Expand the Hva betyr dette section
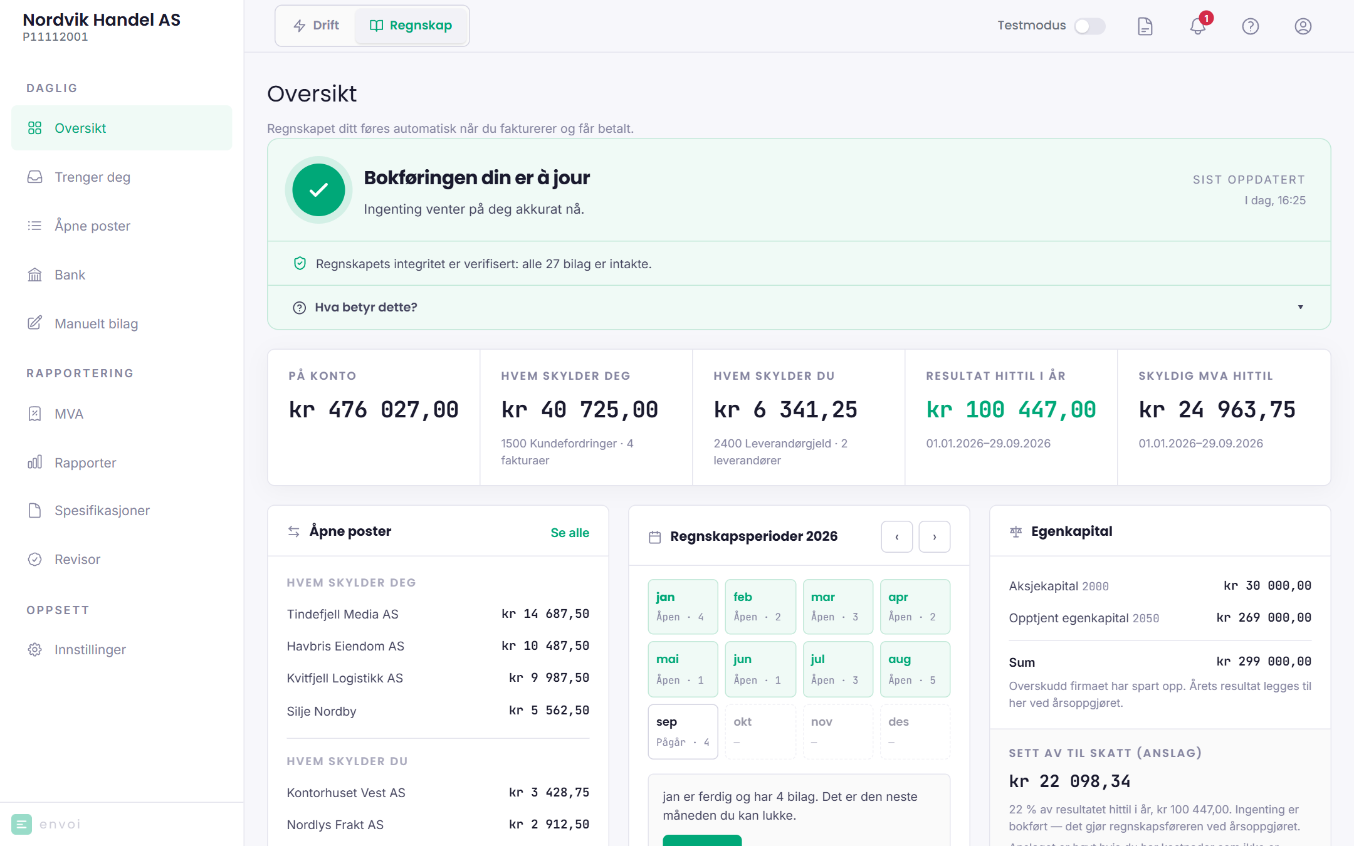Viewport: 1354px width, 846px height. [799, 307]
